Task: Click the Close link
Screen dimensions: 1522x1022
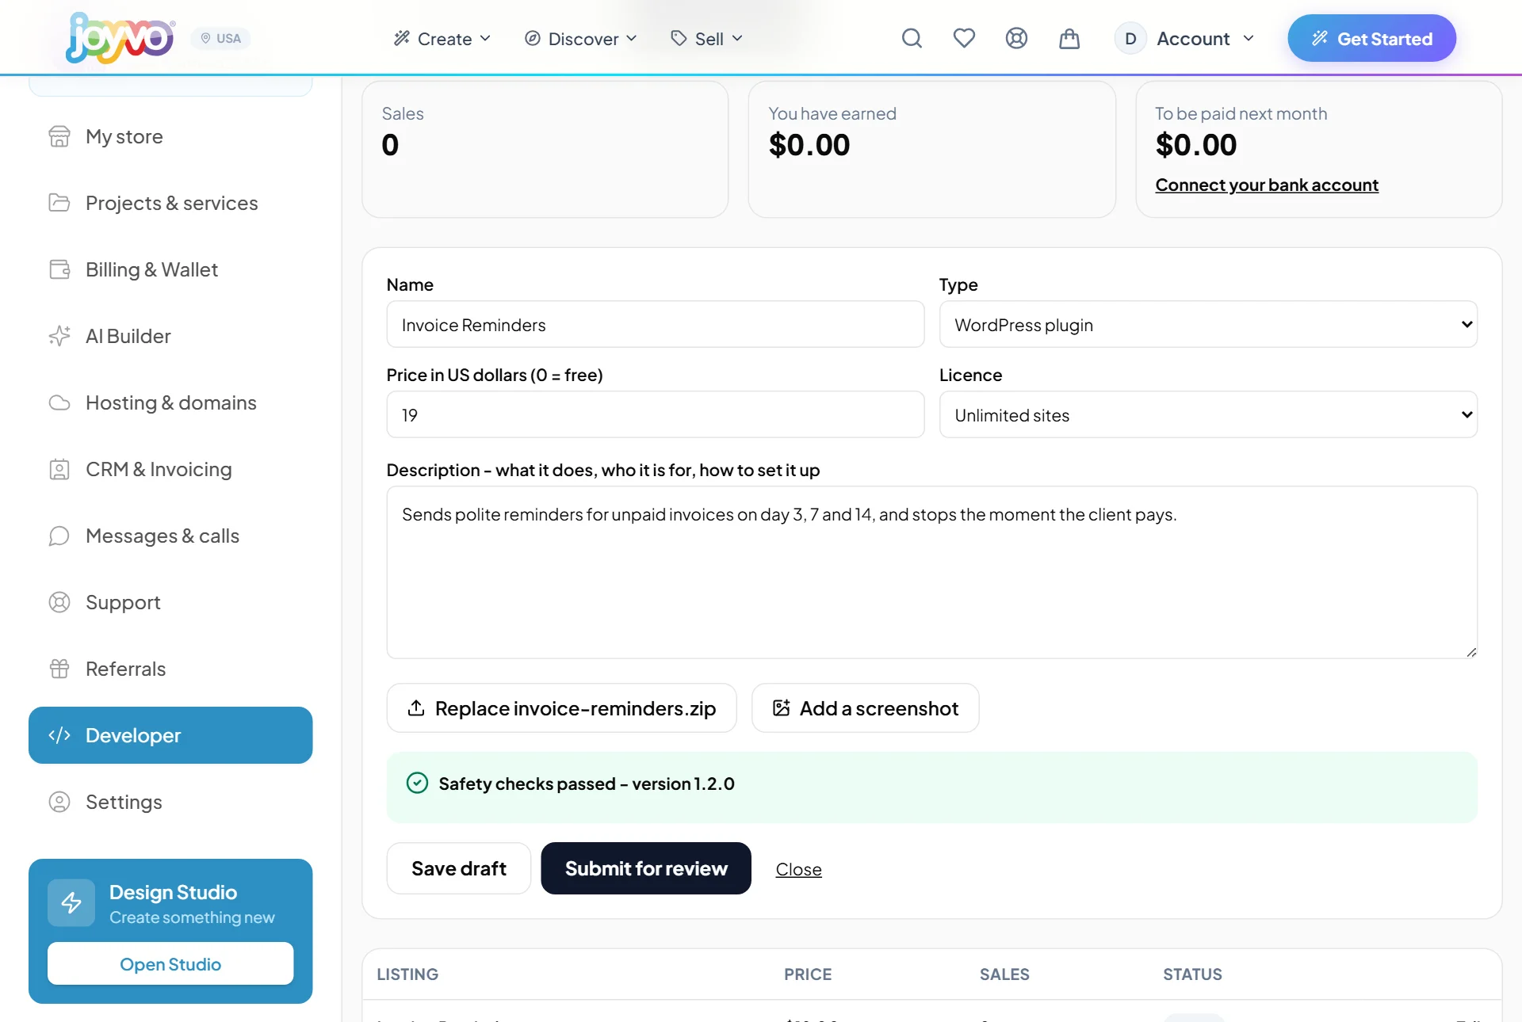Action: click(798, 869)
